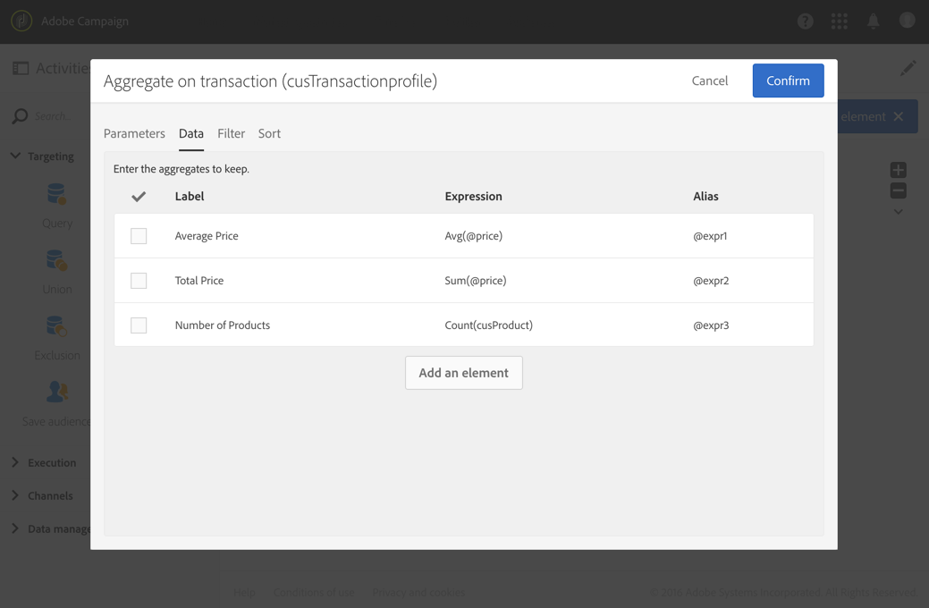Open the apps grid launcher icon
Screen dimensions: 929x608
click(839, 21)
